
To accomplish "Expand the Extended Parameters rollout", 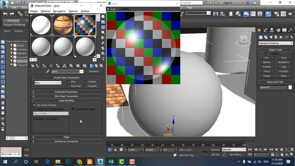I will (x=66, y=92).
